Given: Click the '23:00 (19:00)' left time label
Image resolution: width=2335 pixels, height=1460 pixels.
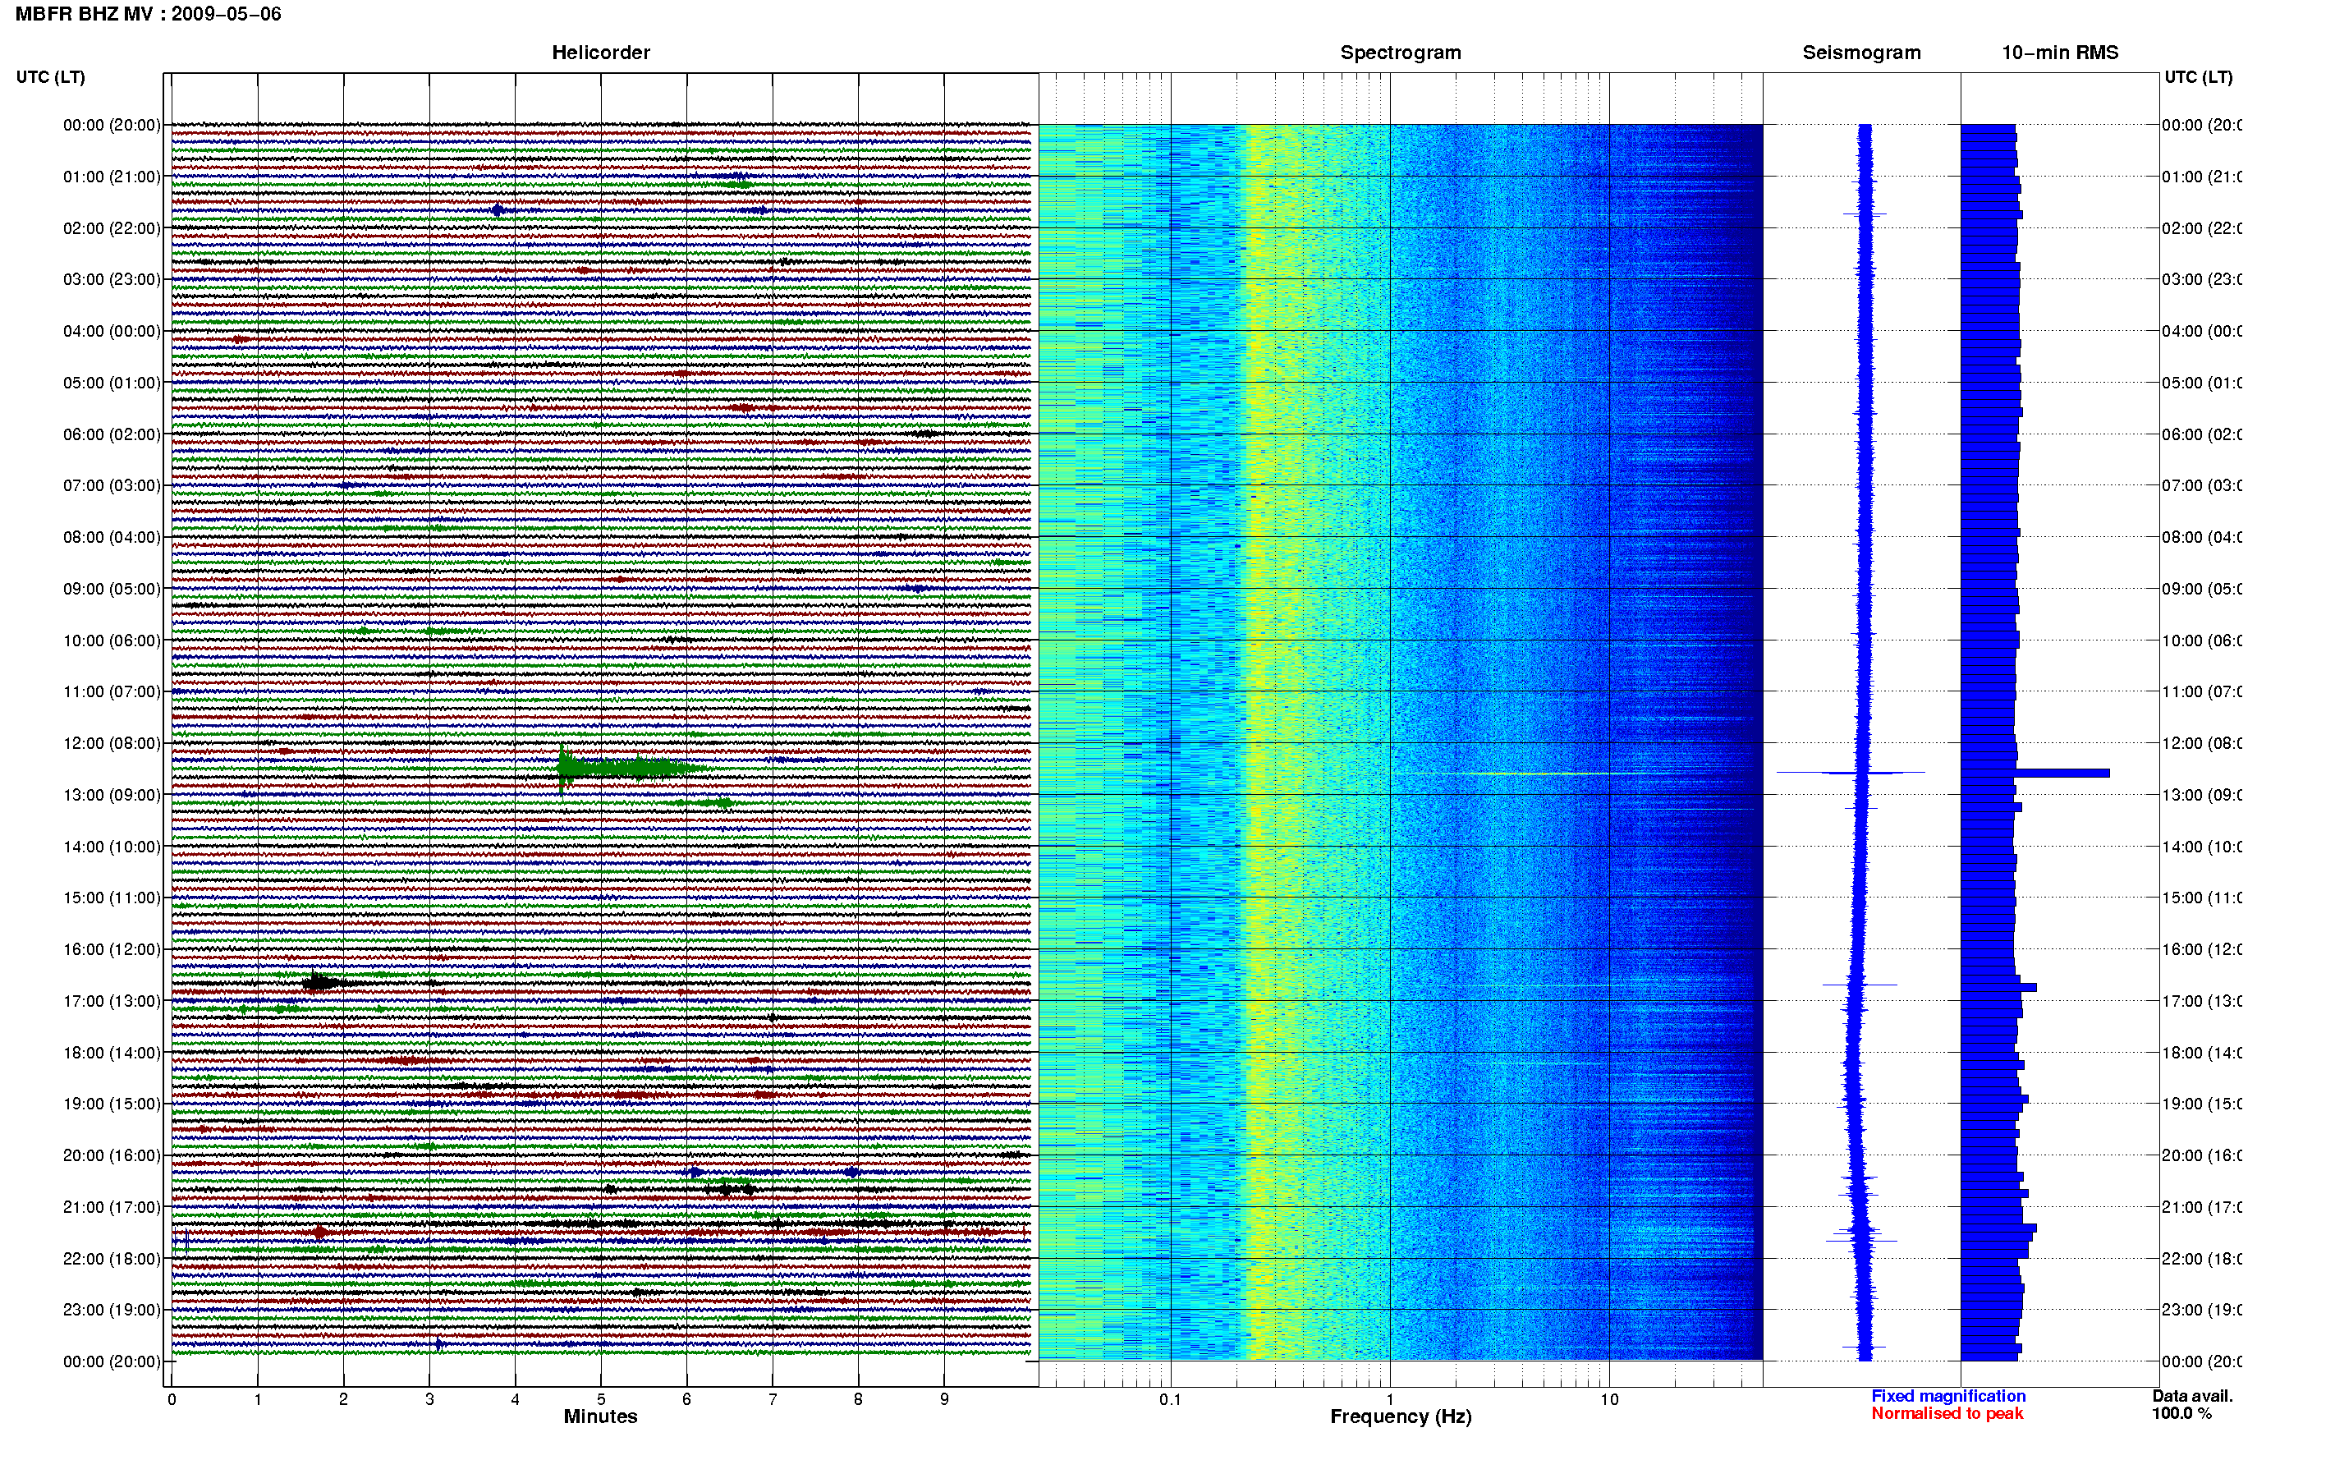Looking at the screenshot, I should [112, 1311].
